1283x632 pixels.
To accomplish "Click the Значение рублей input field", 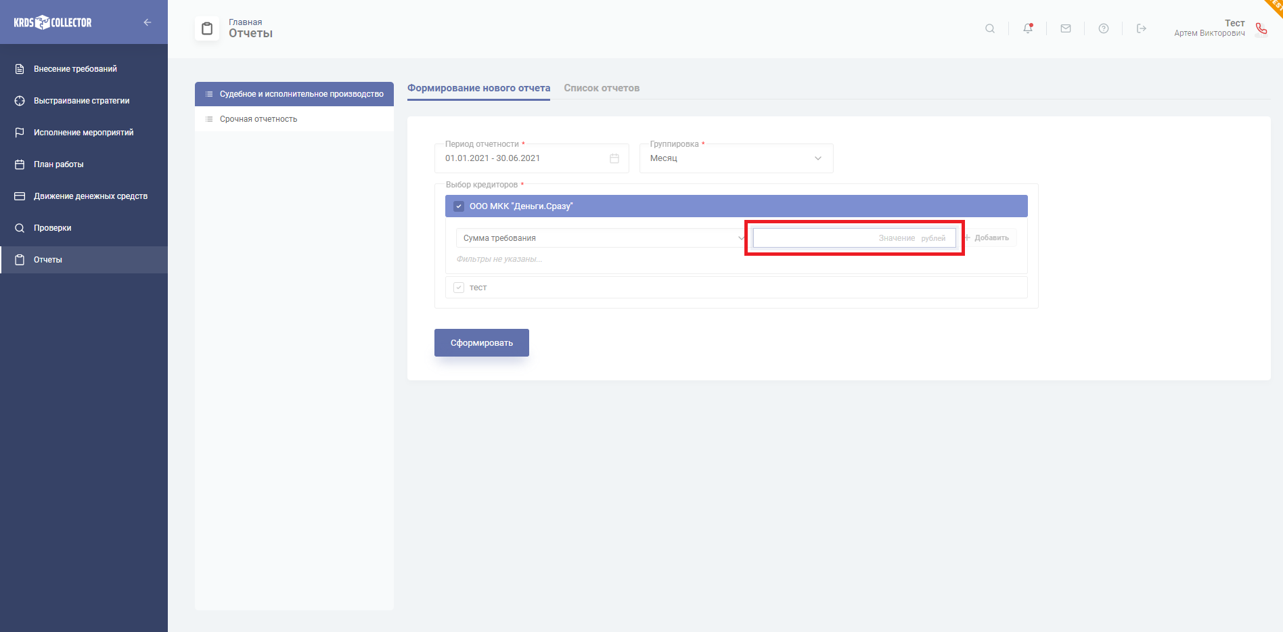I will (855, 238).
